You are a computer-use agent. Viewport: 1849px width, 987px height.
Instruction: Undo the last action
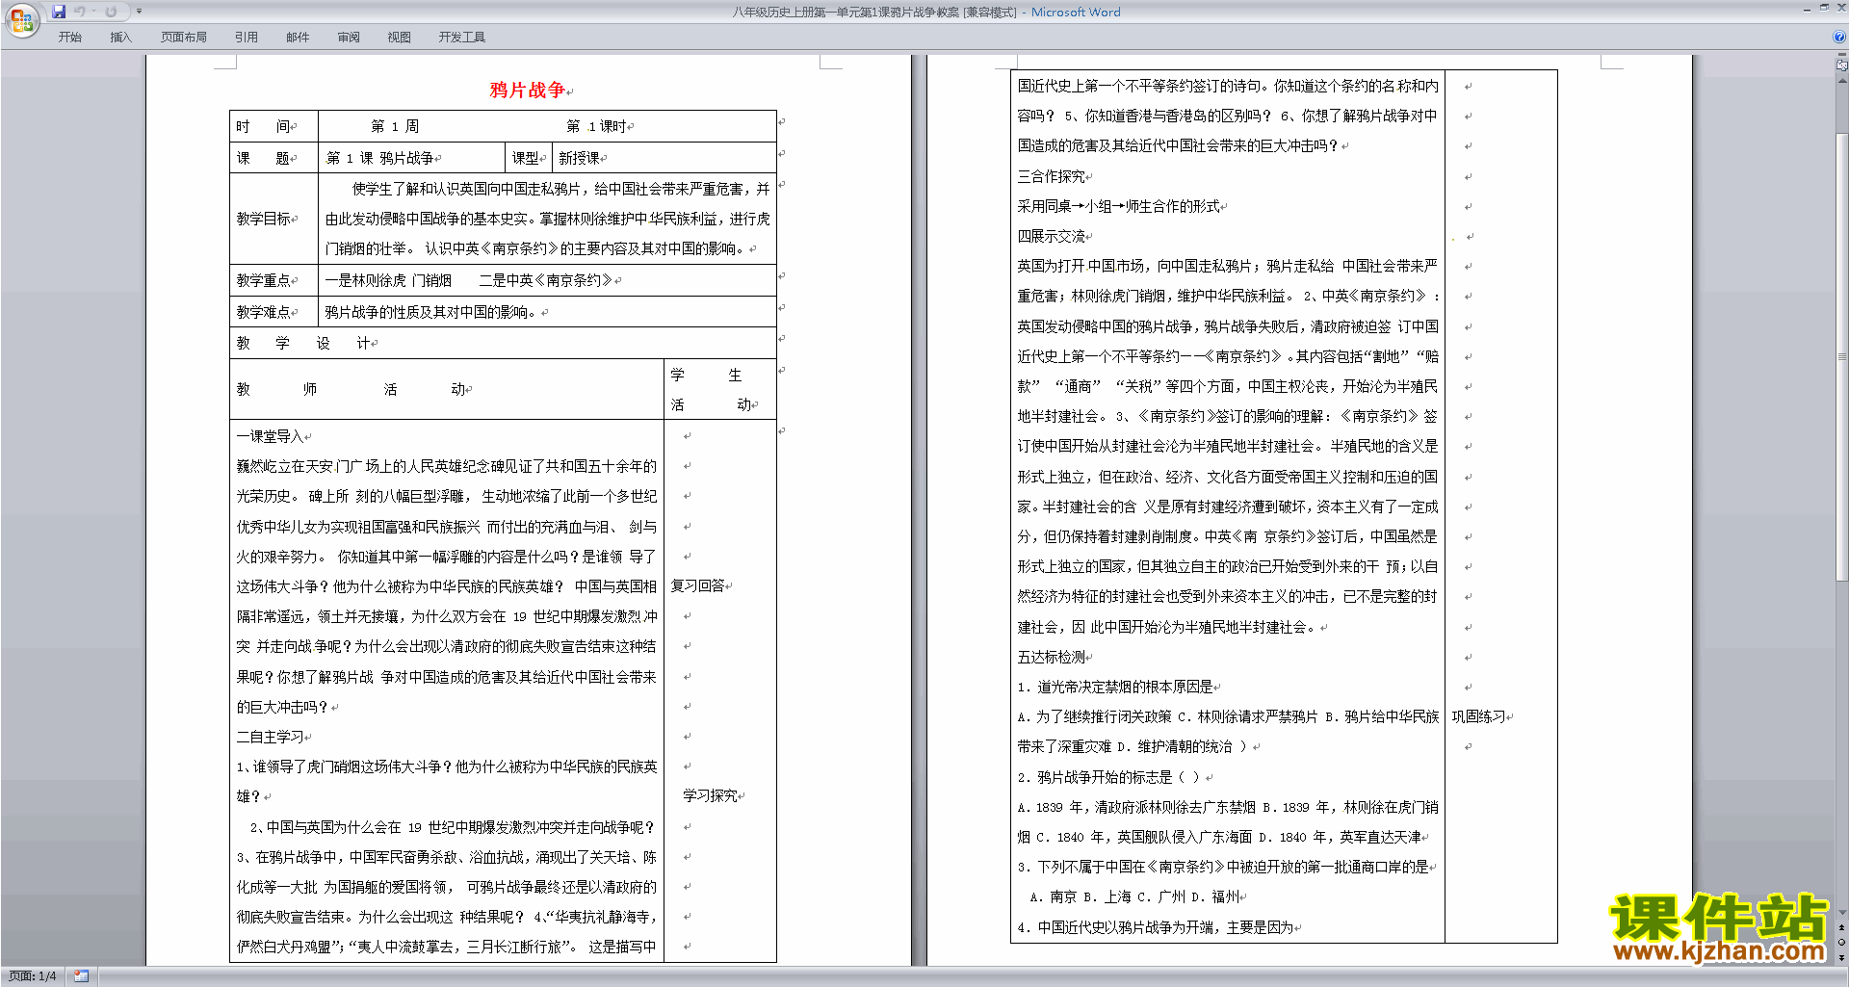click(x=80, y=12)
